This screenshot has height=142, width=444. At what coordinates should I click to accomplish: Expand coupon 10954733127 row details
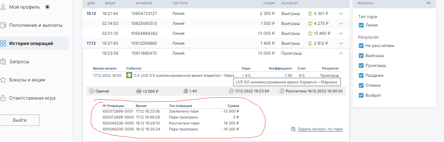coord(341,14)
